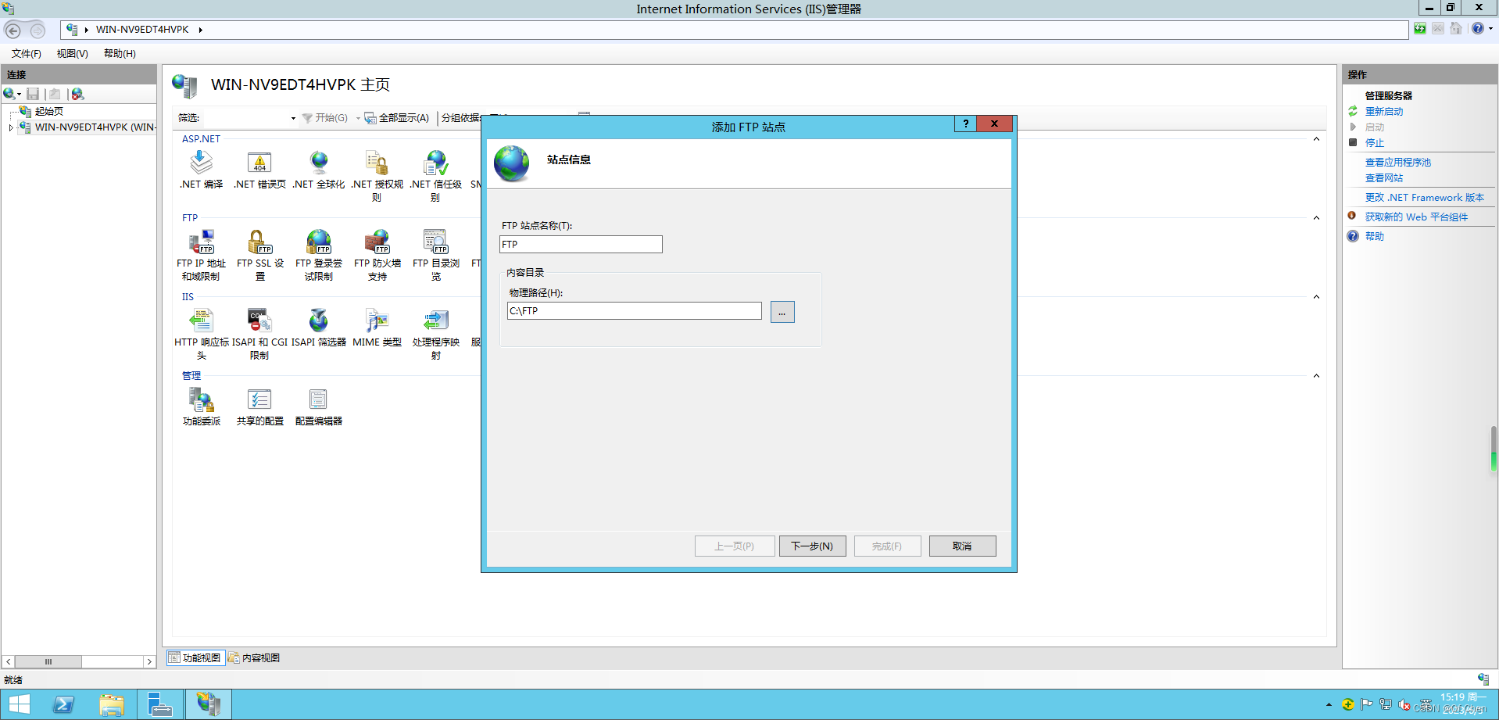Viewport: 1499px width, 720px height.
Task: Open the connect dropdown in connections toolbar
Action: point(19,94)
